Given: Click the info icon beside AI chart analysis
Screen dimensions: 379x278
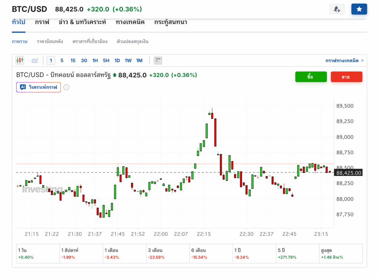Looking at the screenshot, I should (x=66, y=87).
